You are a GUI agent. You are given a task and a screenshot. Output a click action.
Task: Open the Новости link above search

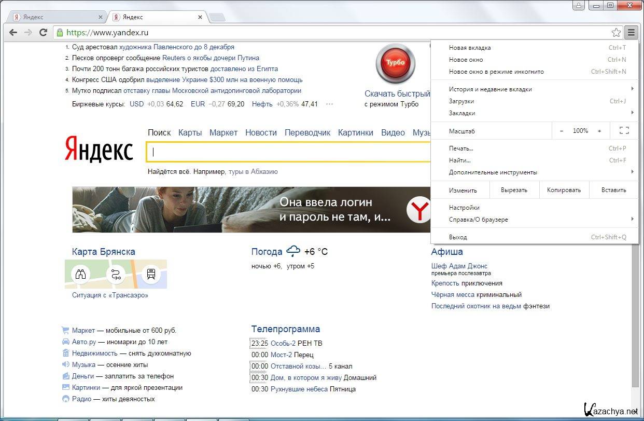tap(261, 132)
